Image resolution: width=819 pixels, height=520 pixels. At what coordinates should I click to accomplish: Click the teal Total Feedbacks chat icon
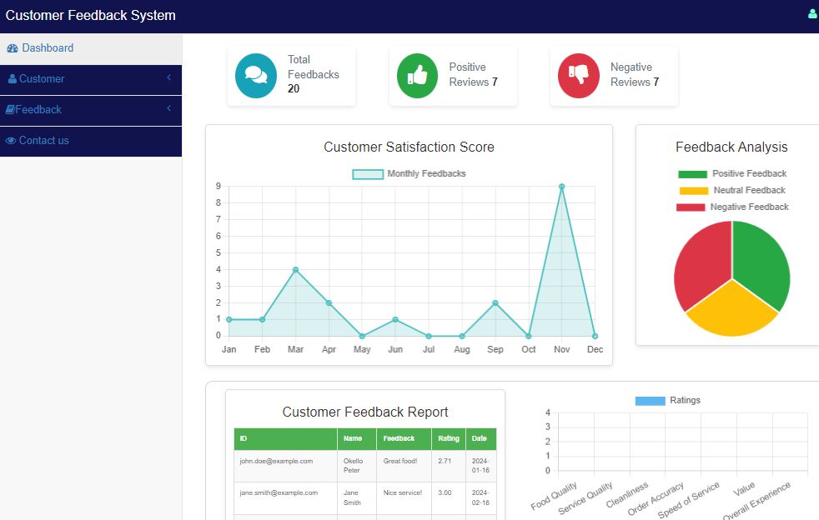click(256, 76)
